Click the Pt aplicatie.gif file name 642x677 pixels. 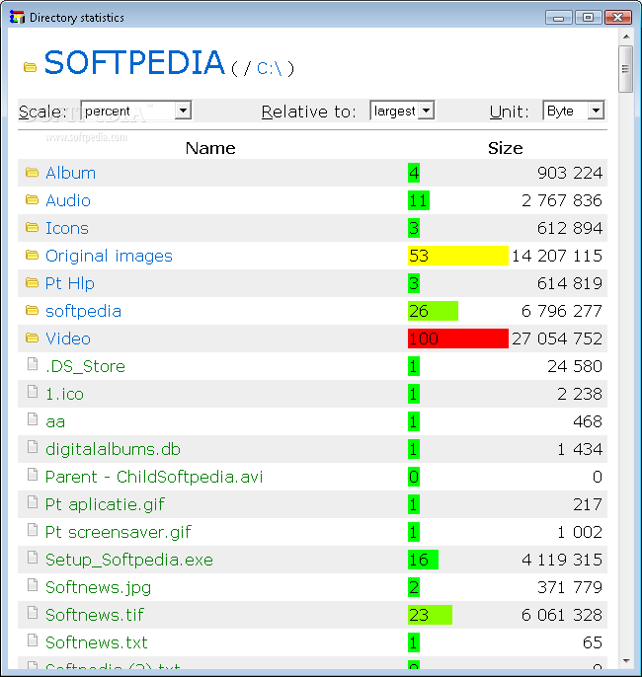click(x=105, y=504)
